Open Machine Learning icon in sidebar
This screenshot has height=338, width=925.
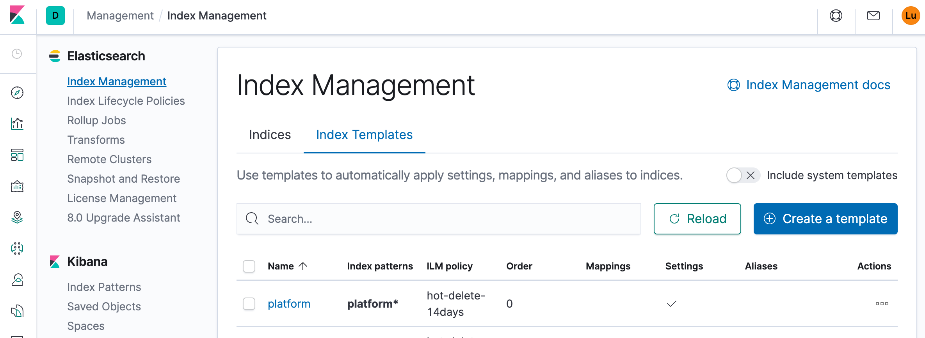point(17,248)
